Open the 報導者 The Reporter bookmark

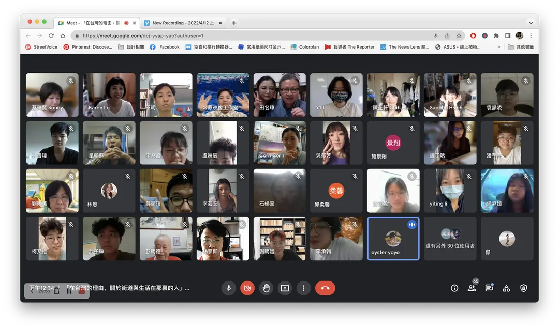[349, 47]
